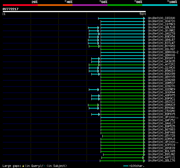
Task: Select hit UniRef100_Q04720
Action: (x=161, y=21)
